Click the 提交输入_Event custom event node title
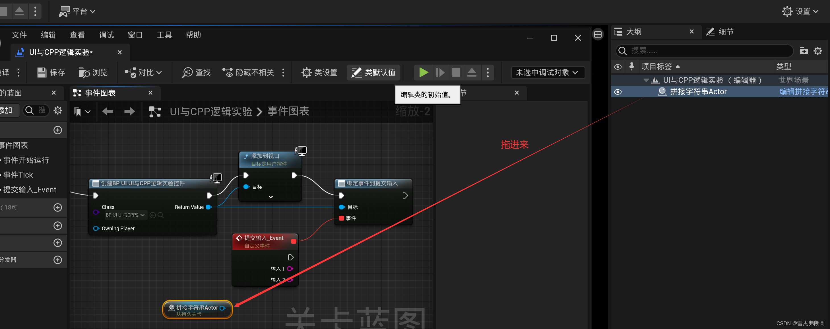The height and width of the screenshot is (329, 830). [264, 238]
